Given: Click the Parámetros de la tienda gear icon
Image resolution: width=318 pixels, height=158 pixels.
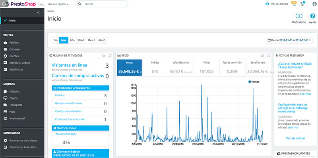Looking at the screenshot, I should (x=5, y=140).
